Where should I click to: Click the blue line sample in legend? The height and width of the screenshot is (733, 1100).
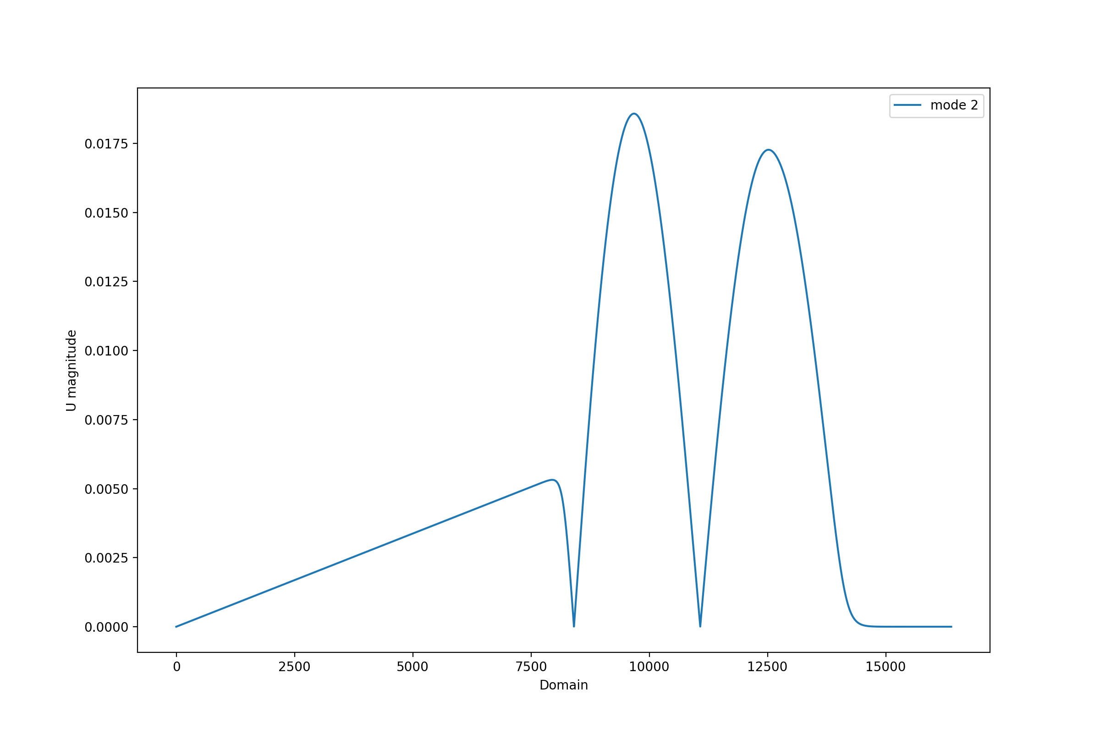[x=907, y=105]
